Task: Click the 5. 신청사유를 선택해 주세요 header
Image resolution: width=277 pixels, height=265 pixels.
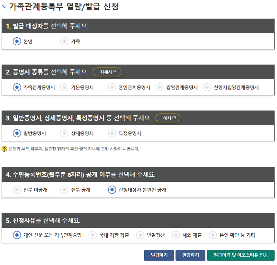Action: click(138, 220)
